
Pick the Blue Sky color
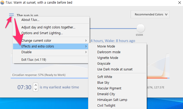[x=117, y=82]
